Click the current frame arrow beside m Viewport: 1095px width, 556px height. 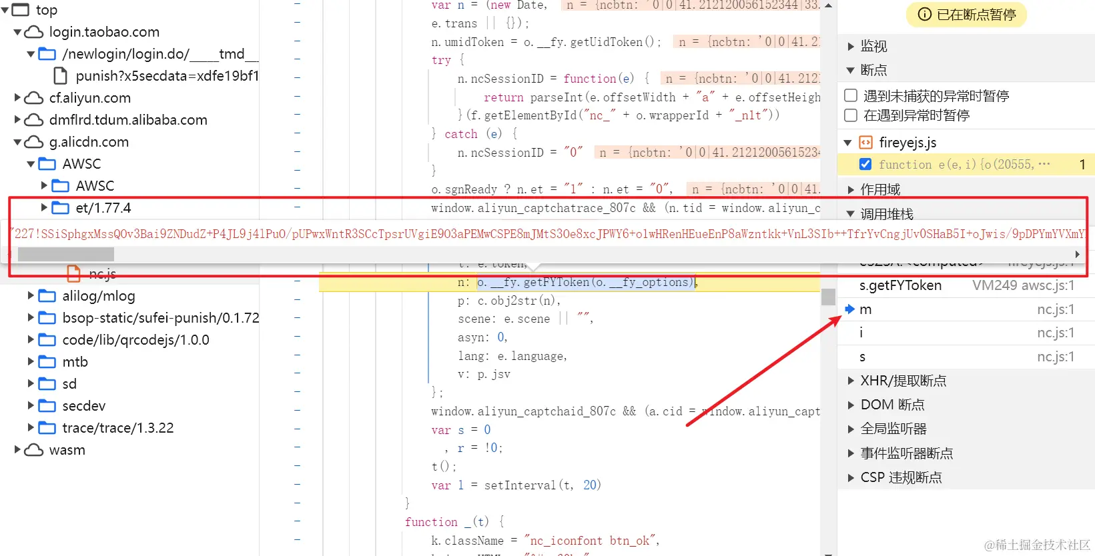pyautogui.click(x=849, y=309)
